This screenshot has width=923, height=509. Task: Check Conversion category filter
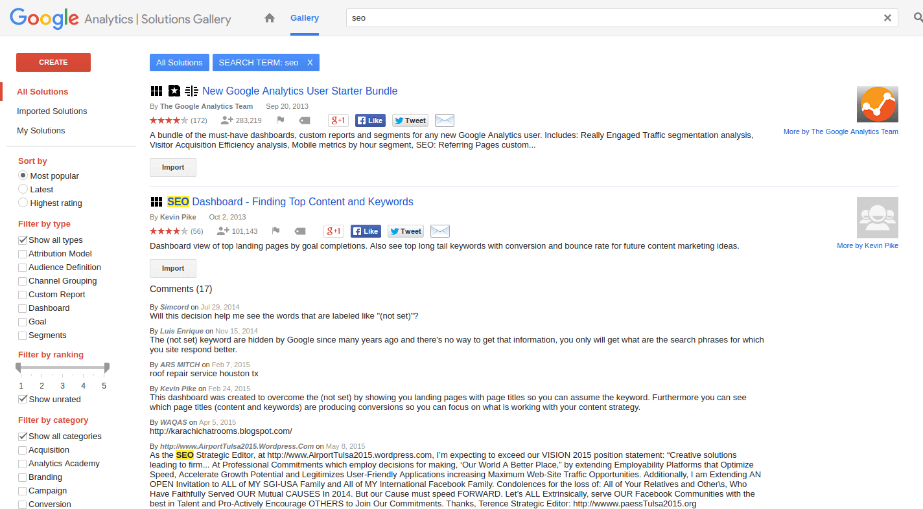23,504
